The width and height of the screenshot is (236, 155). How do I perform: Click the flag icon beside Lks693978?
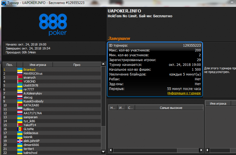(x=20, y=85)
